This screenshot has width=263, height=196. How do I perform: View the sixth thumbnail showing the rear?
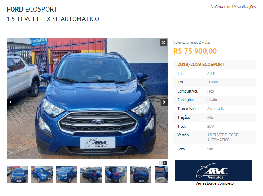pyautogui.click(x=141, y=174)
